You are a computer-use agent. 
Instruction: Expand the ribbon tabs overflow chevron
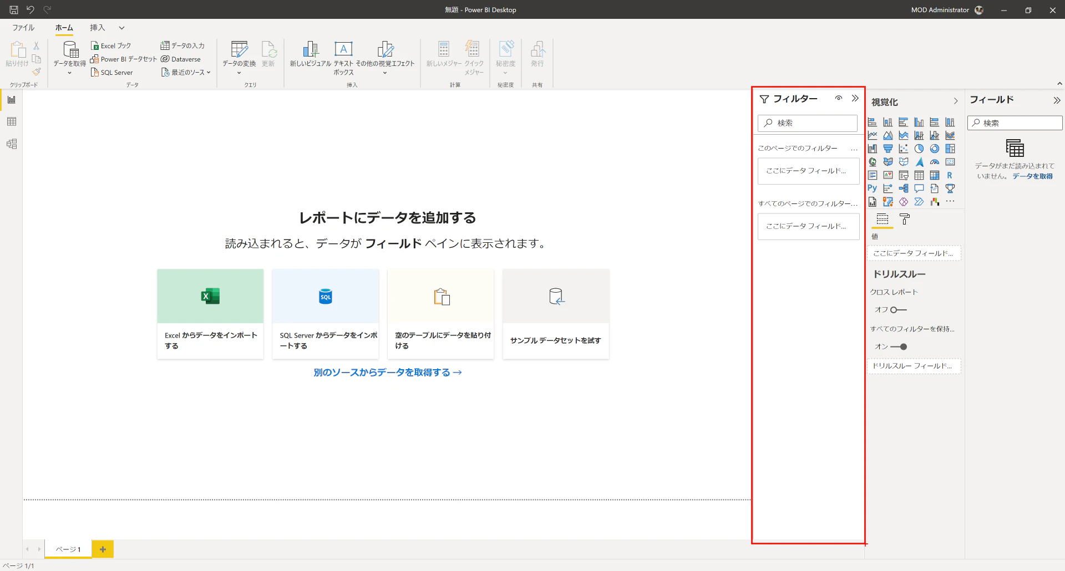(x=121, y=28)
